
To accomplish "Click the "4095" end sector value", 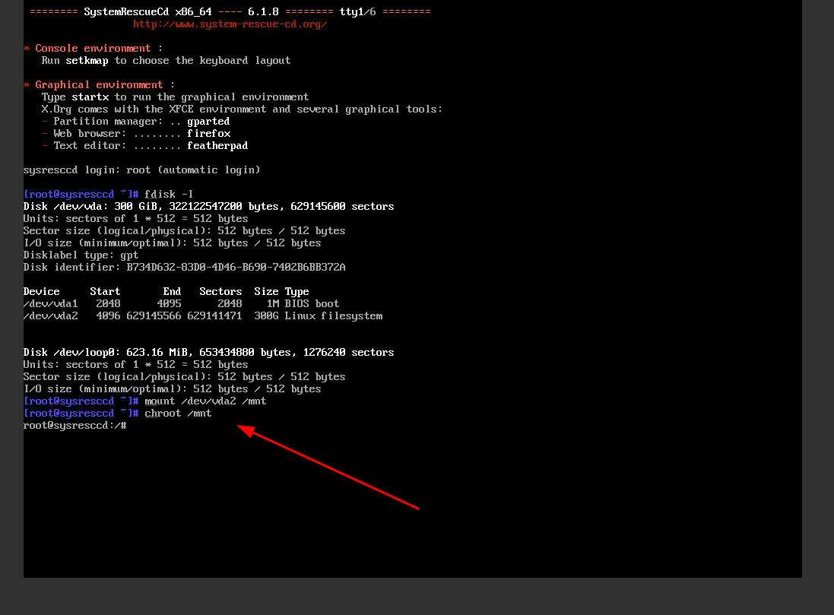I will [x=169, y=304].
